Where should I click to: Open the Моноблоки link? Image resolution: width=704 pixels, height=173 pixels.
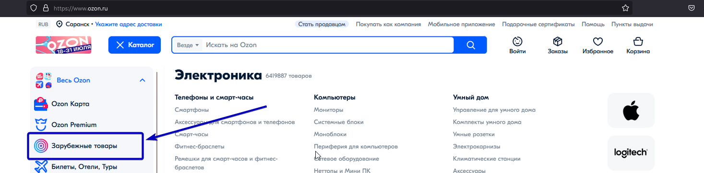(x=330, y=134)
